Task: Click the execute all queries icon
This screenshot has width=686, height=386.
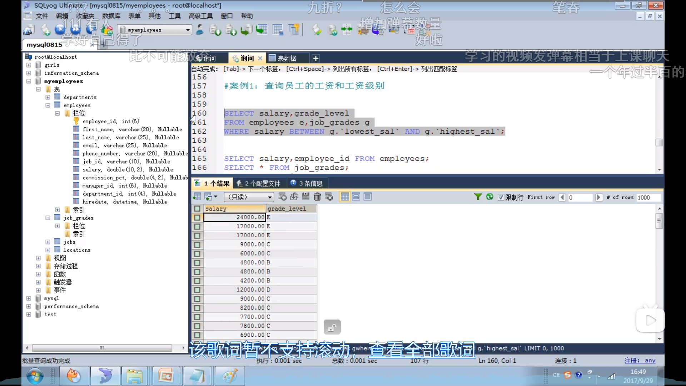Action: coord(75,30)
